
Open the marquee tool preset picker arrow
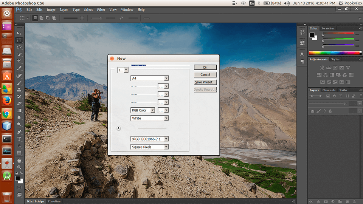28,18
